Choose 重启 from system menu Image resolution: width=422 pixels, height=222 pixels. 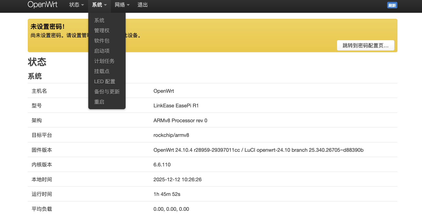99,102
